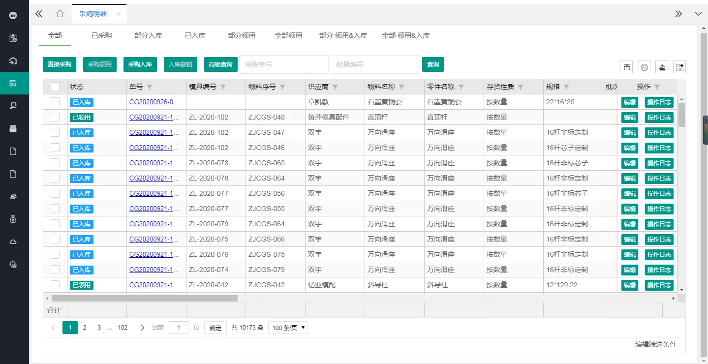Switch to the 部分入库 tab
Image resolution: width=708 pixels, height=364 pixels.
click(x=148, y=35)
